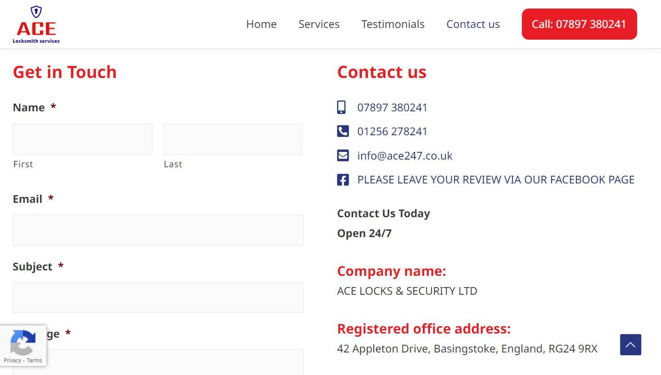Click the 07897 380241 mobile number link
The height and width of the screenshot is (375, 661).
point(392,108)
